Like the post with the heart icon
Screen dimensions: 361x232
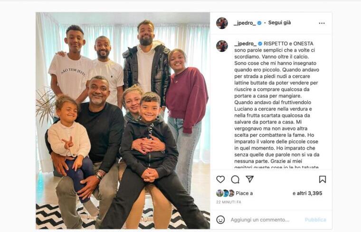coord(220,179)
